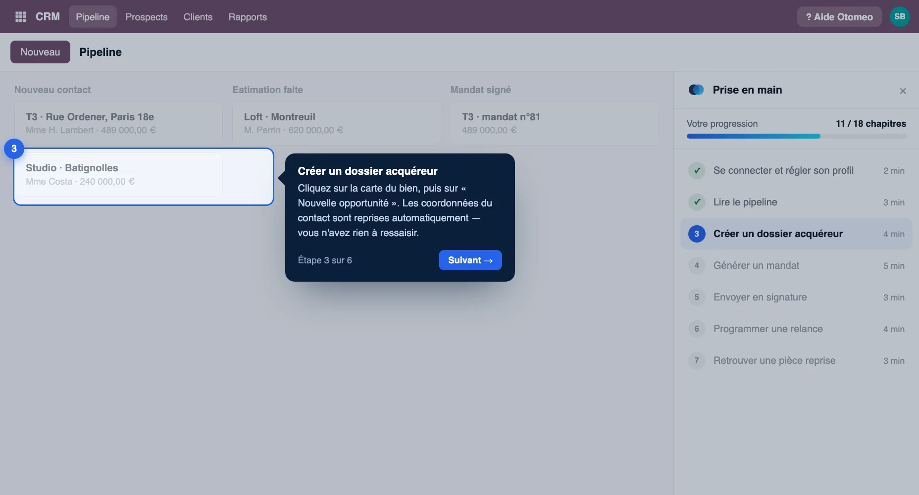Click the Pipeline breadcrumb title
The height and width of the screenshot is (495, 919).
(101, 52)
